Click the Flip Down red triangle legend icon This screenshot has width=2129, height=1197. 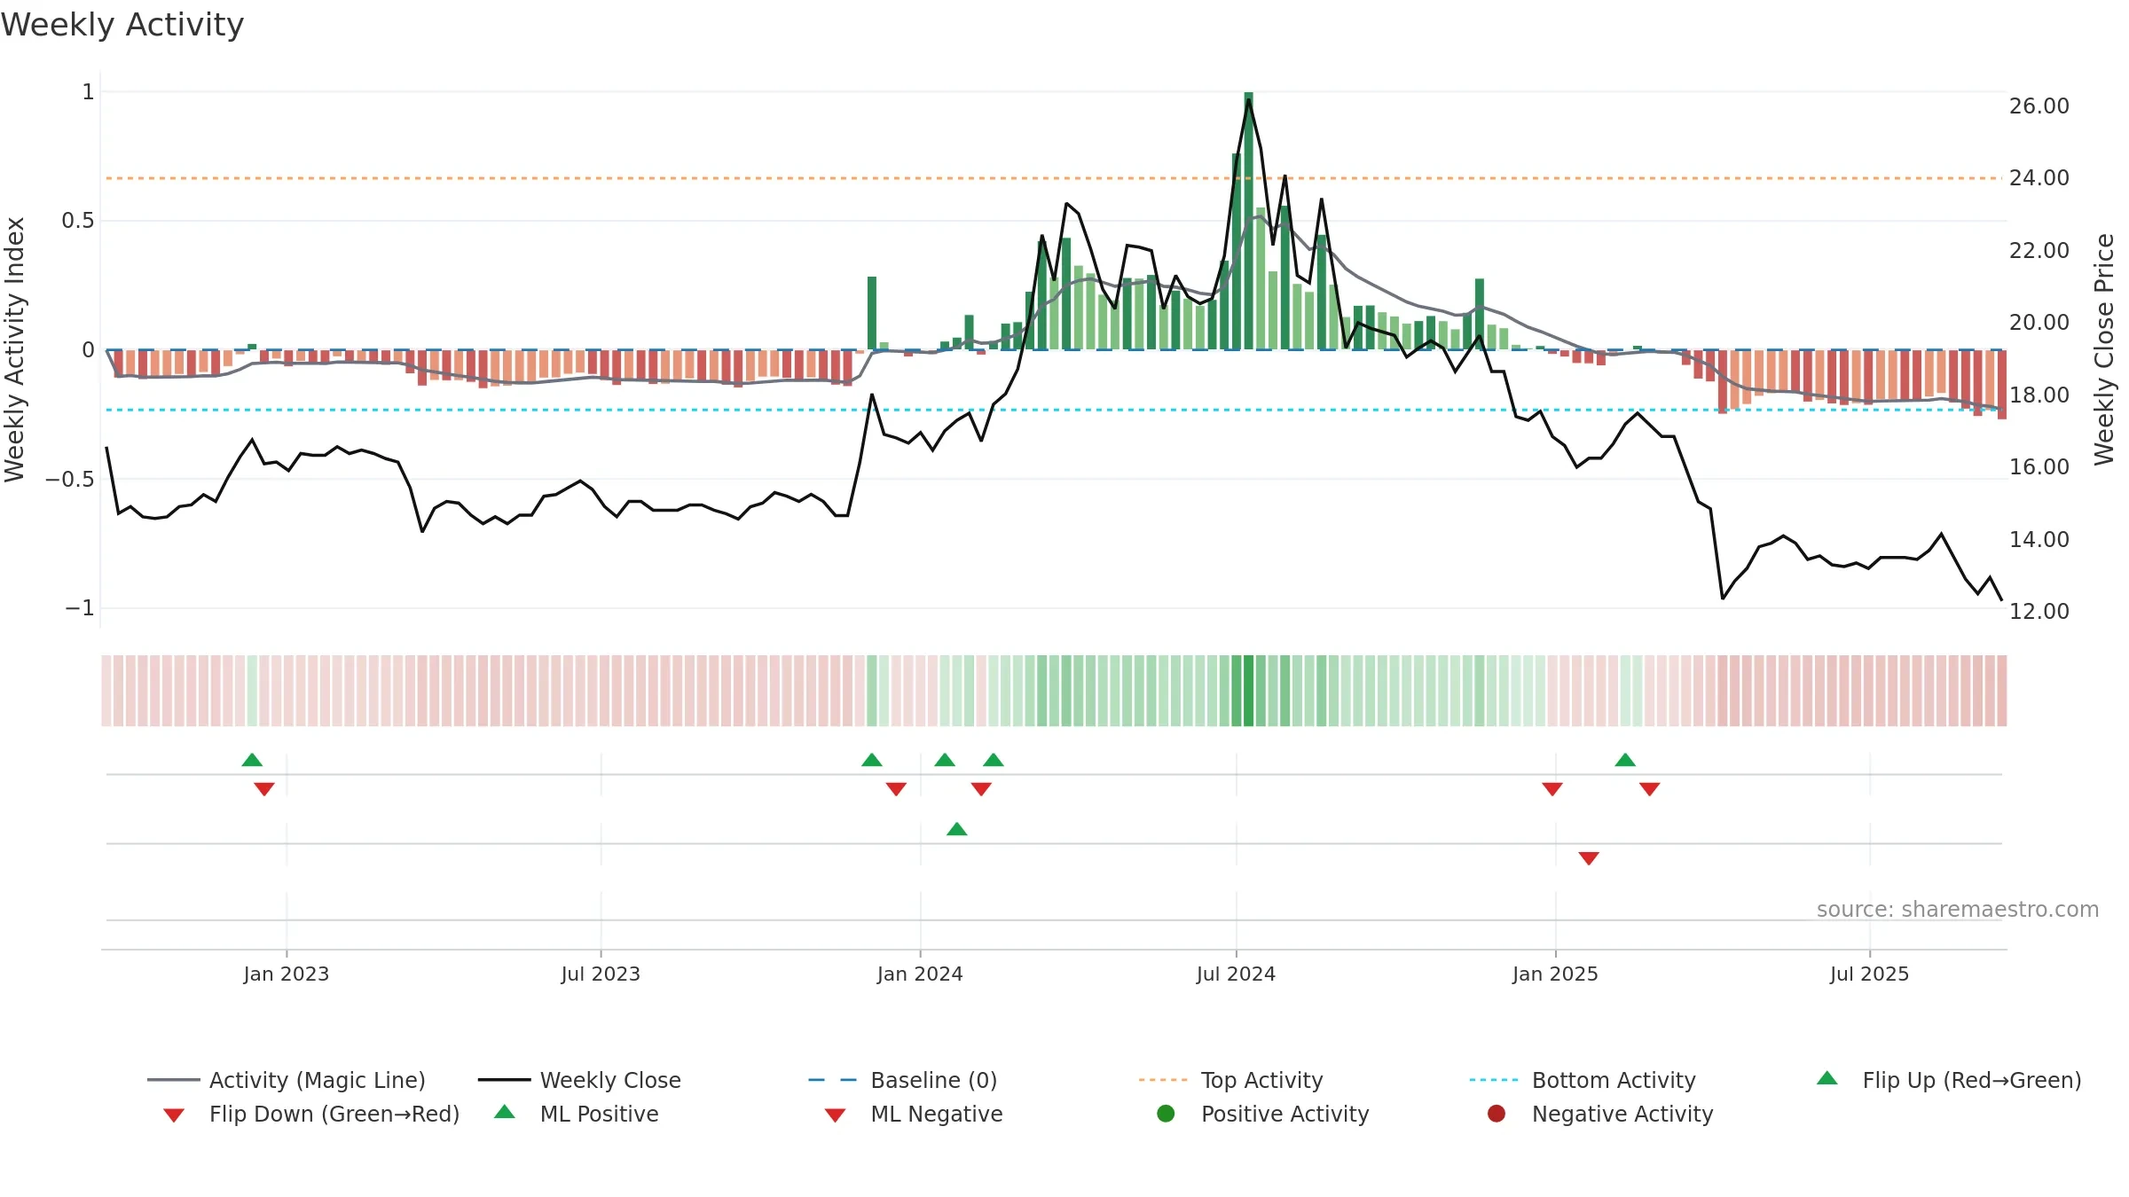click(174, 1115)
